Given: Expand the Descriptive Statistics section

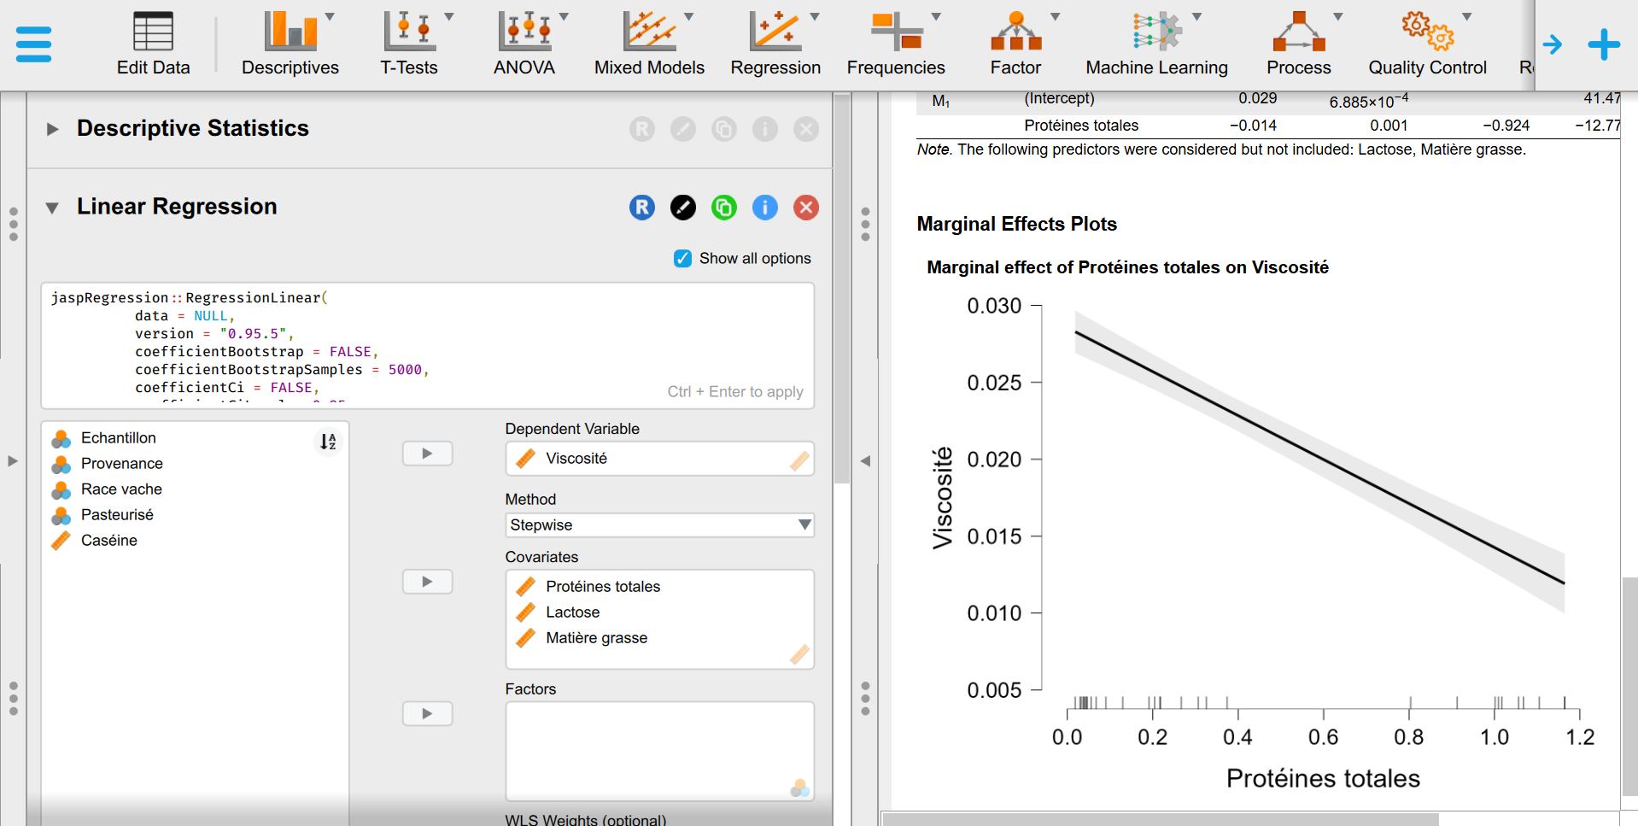Looking at the screenshot, I should pyautogui.click(x=53, y=129).
